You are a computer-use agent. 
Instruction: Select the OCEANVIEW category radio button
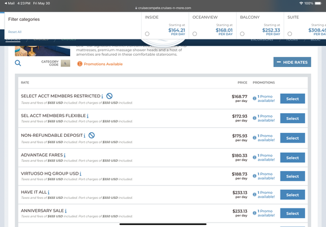click(194, 34)
